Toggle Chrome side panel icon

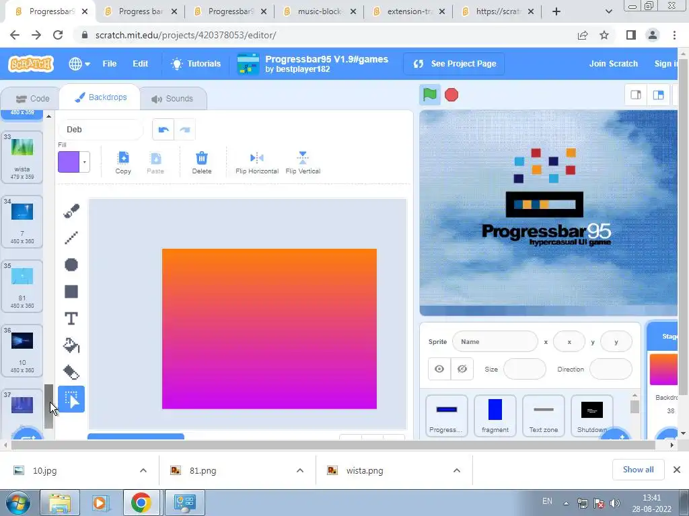631,35
